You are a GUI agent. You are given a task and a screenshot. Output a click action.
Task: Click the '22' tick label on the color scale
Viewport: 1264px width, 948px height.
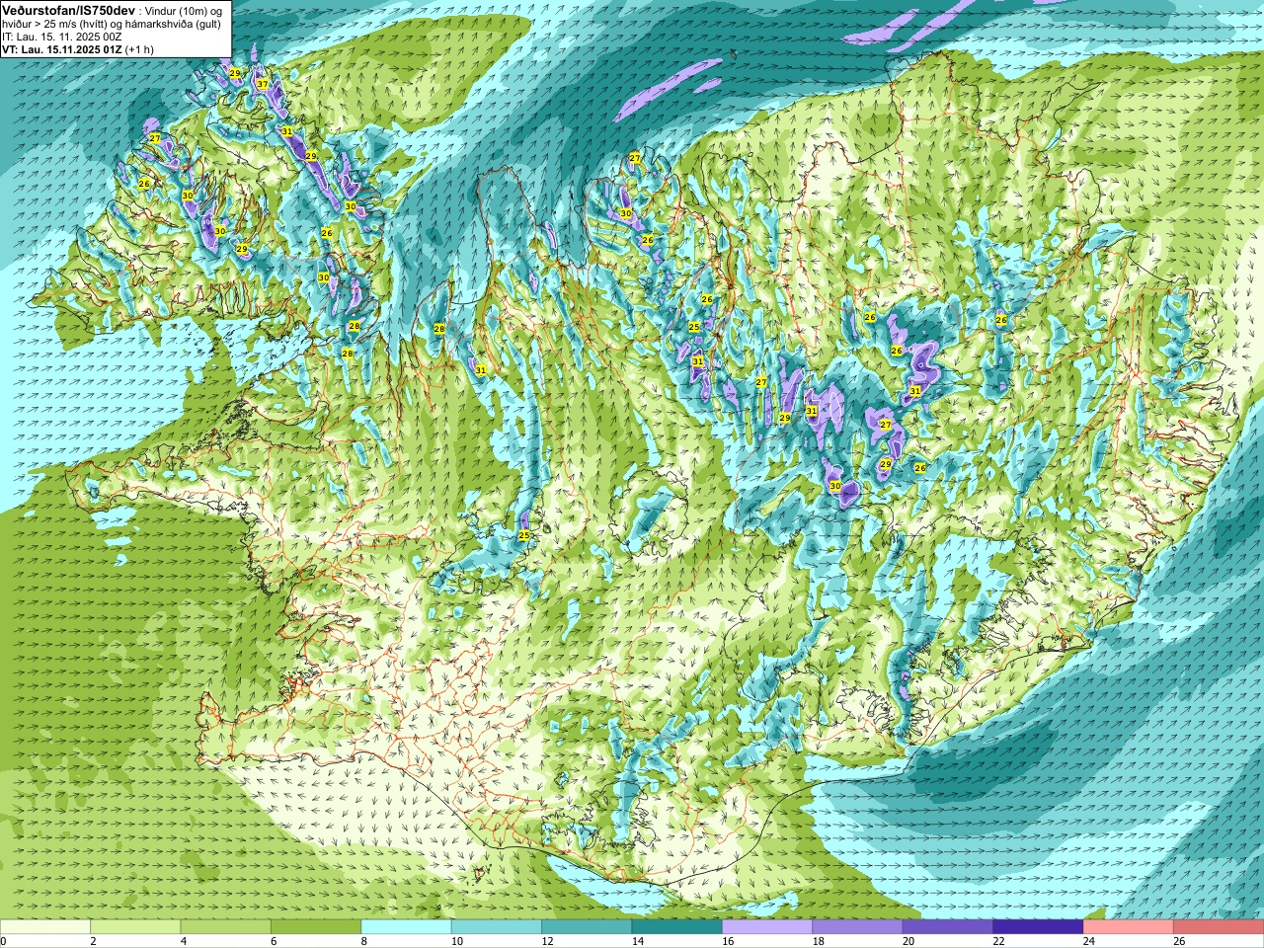click(x=998, y=941)
